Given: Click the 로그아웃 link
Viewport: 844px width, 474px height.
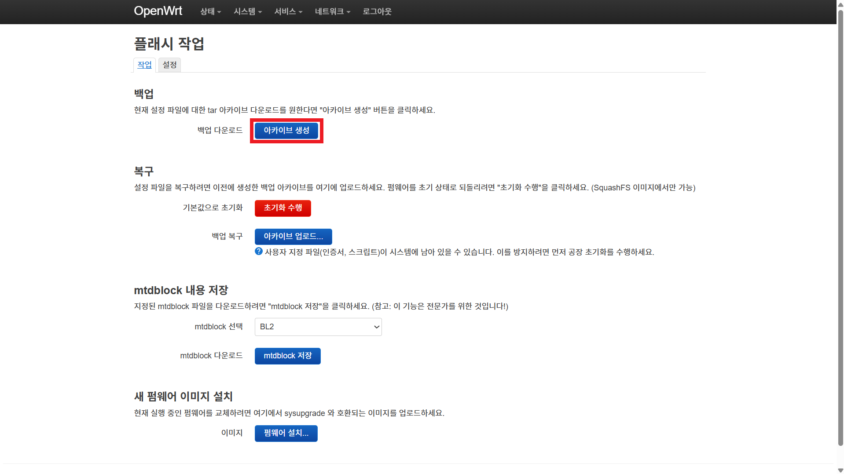Looking at the screenshot, I should [377, 12].
